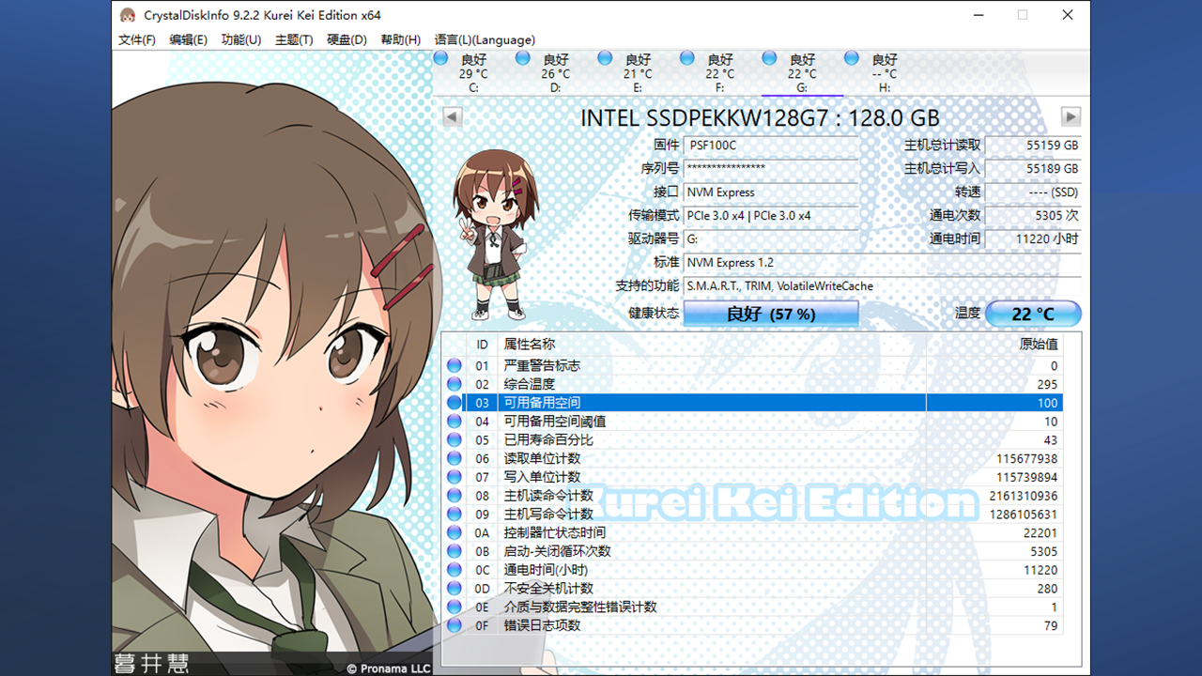Open the 功能(U) menu
The width and height of the screenshot is (1202, 676).
point(241,39)
